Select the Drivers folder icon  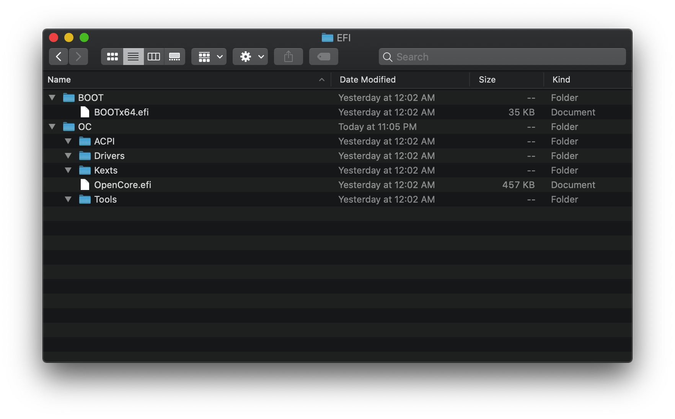coord(85,156)
